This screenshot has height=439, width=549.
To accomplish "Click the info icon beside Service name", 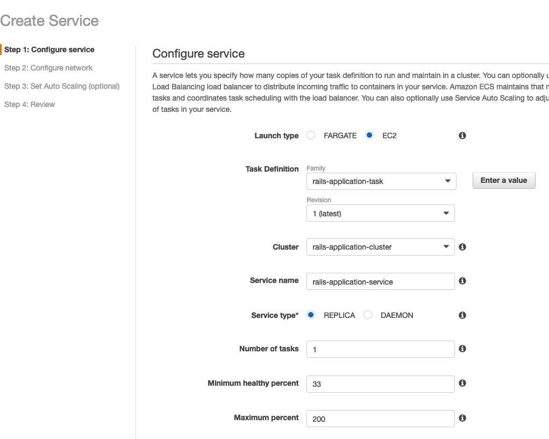I will tap(462, 281).
